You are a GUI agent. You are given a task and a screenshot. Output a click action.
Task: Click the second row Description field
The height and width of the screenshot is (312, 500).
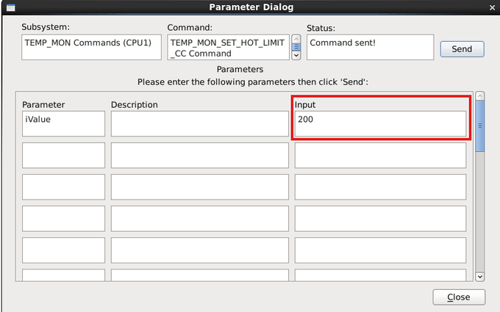tap(199, 156)
